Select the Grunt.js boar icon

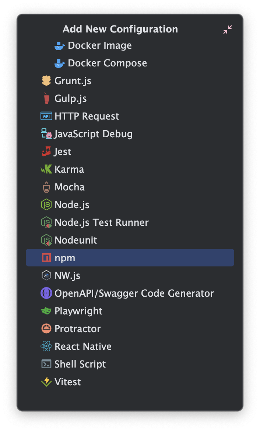[46, 81]
